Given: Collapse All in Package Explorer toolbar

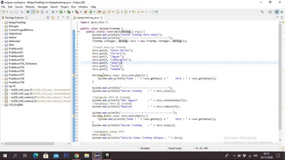Looking at the screenshot, I should coord(48,18).
